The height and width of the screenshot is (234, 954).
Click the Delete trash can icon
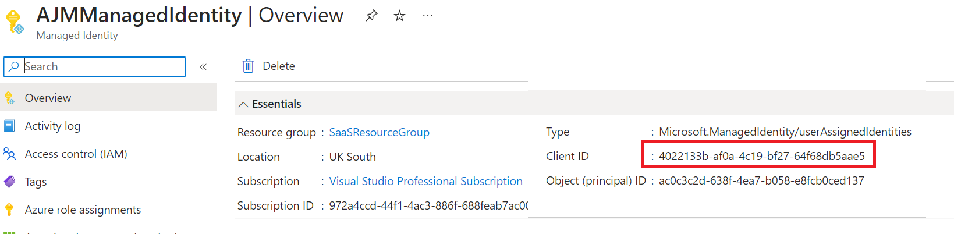248,66
